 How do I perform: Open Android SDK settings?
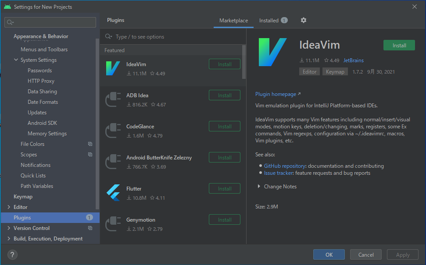pyautogui.click(x=43, y=123)
